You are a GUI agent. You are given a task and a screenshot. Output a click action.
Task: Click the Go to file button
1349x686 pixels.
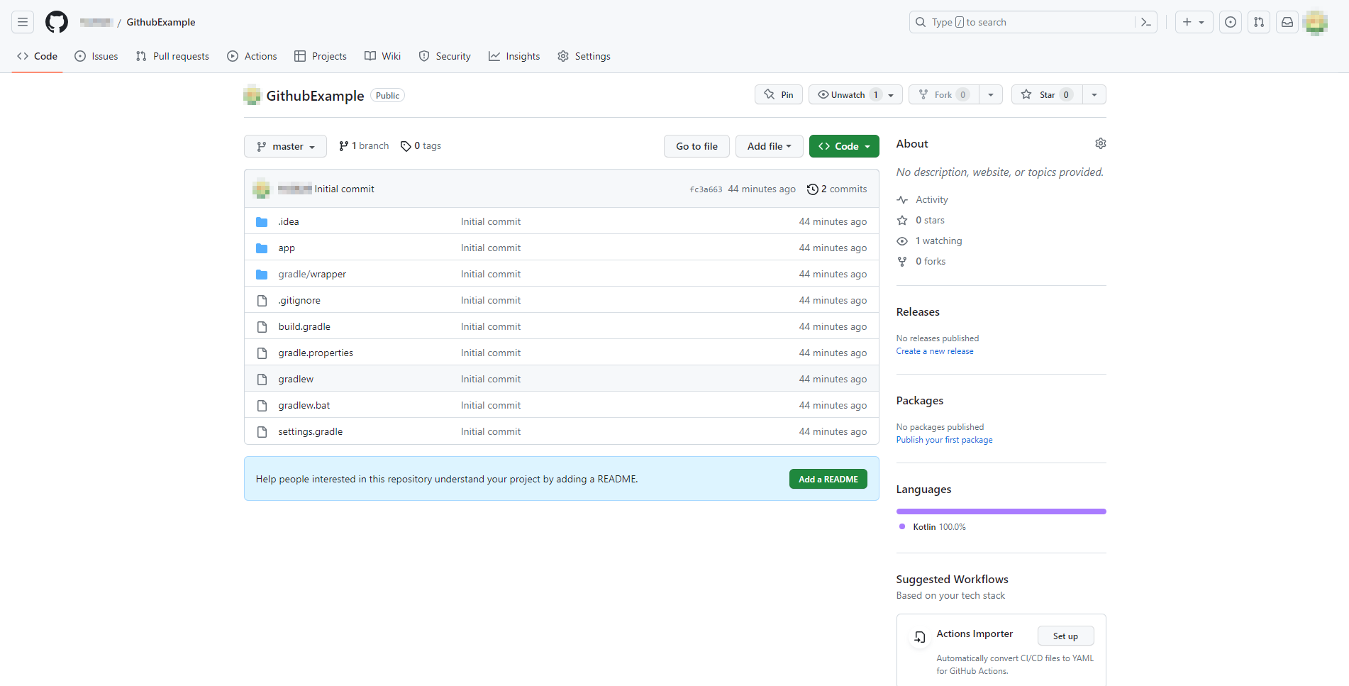(696, 146)
